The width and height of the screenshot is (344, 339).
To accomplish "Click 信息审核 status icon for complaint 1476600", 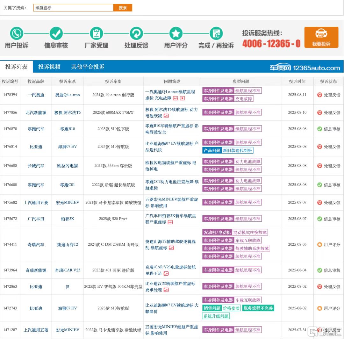I will pyautogui.click(x=320, y=185).
